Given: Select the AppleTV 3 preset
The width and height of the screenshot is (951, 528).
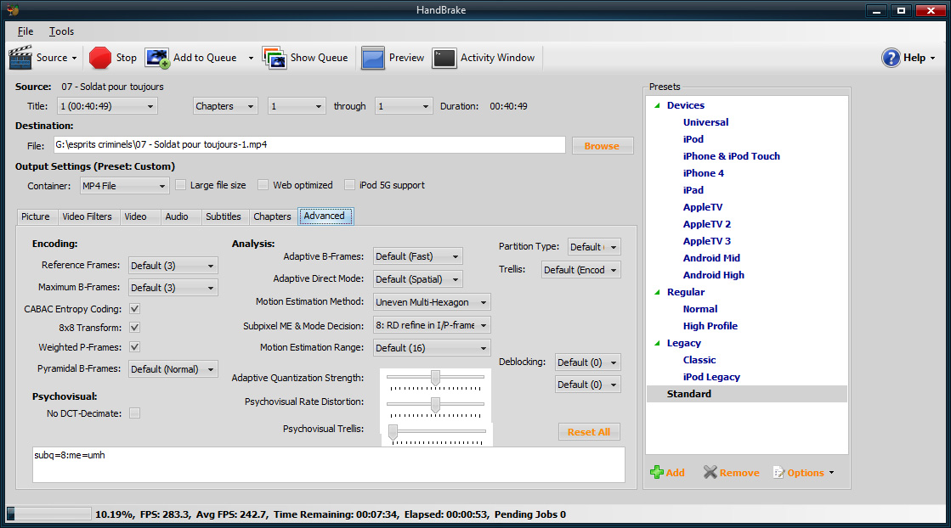Looking at the screenshot, I should point(707,241).
